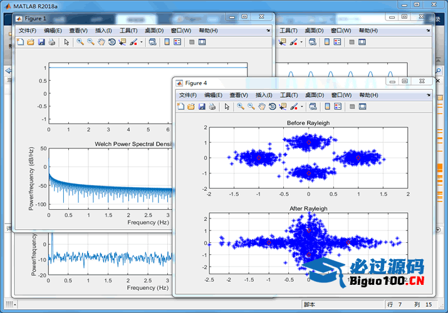Select Data Cursor tool in Figure 1

pyautogui.click(x=123, y=42)
